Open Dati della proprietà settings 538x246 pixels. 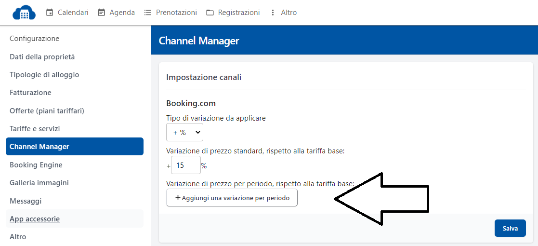pyautogui.click(x=42, y=57)
